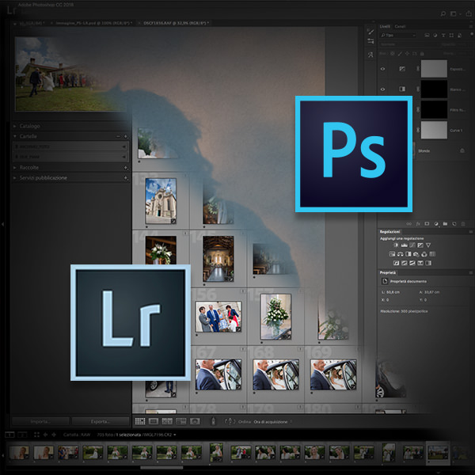This screenshot has width=475, height=475.
Task: Toggle main window display button 1
Action: point(9,435)
